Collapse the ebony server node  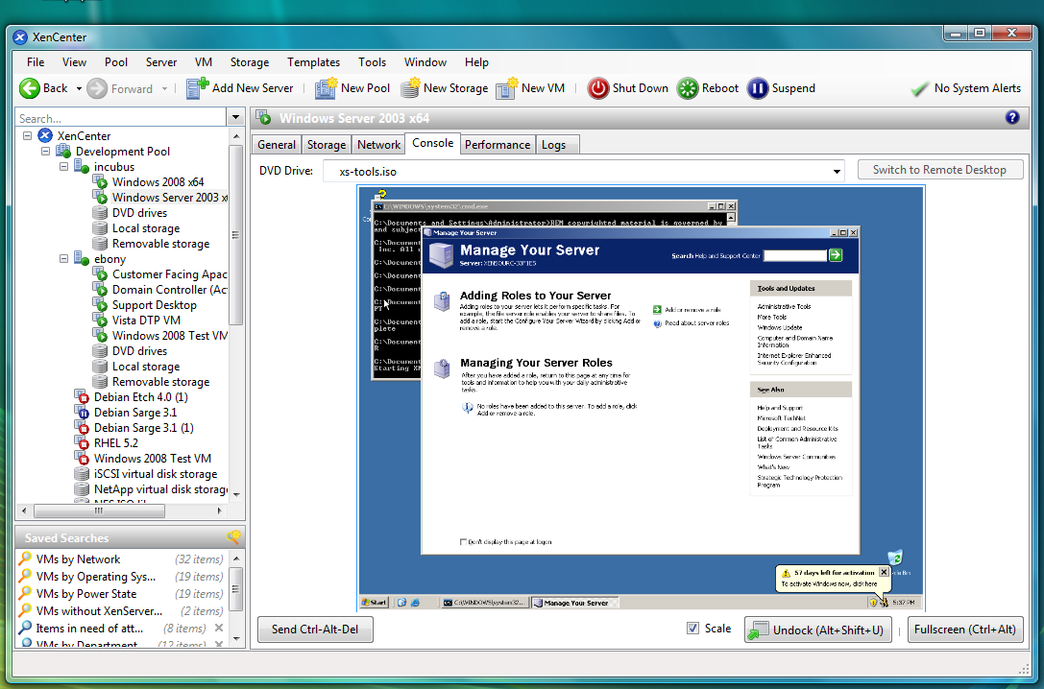[63, 259]
